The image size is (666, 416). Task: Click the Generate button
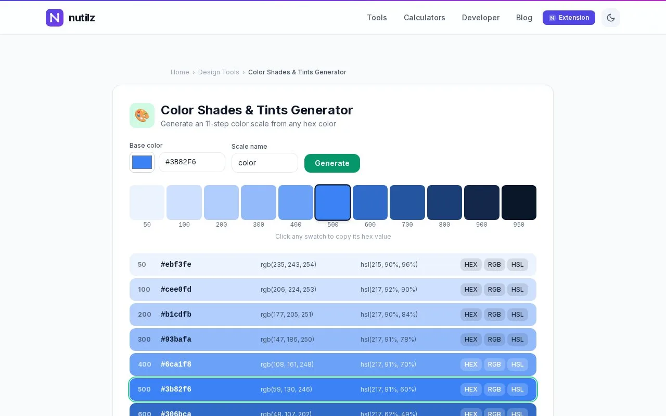point(332,163)
